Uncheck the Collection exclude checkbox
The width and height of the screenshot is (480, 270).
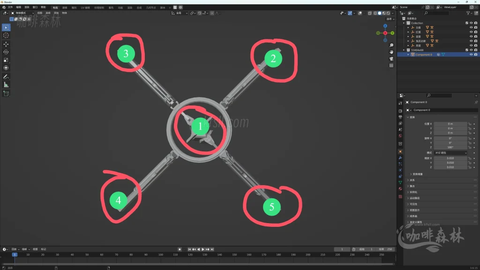point(466,23)
